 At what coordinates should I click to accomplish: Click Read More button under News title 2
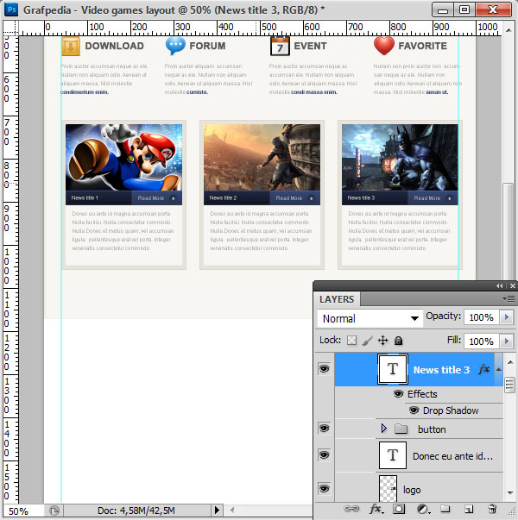coord(295,197)
